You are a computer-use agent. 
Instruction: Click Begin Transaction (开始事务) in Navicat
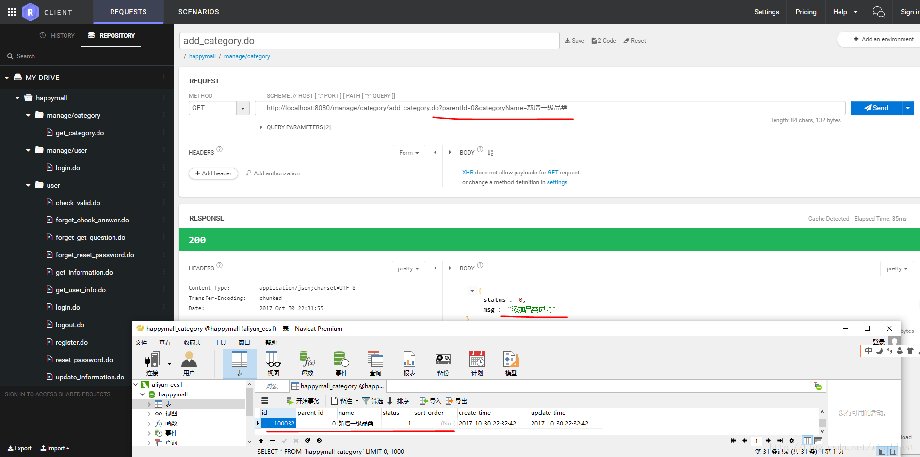tap(303, 401)
